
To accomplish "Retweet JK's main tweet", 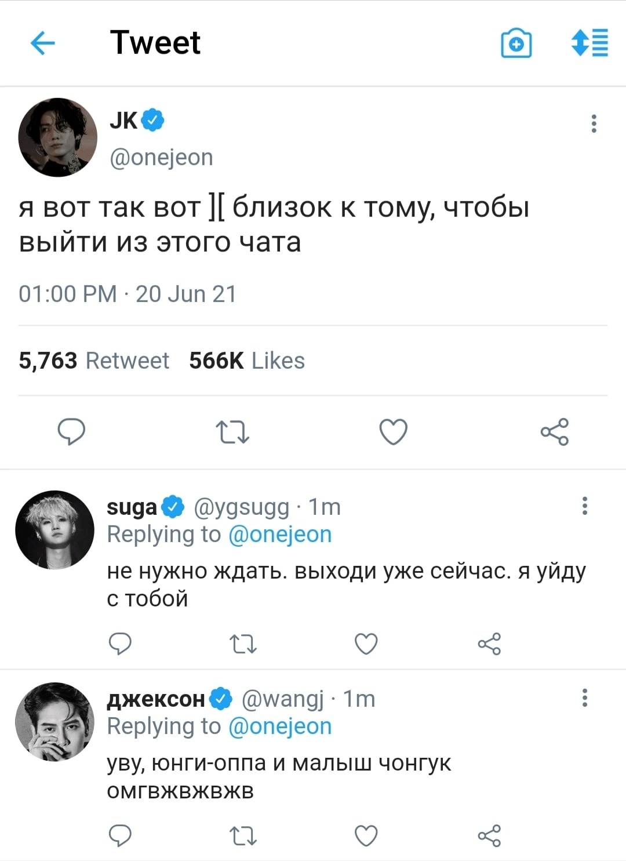I will coord(232,433).
